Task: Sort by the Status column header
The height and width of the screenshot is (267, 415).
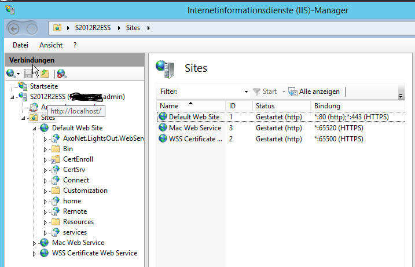Action: point(281,106)
